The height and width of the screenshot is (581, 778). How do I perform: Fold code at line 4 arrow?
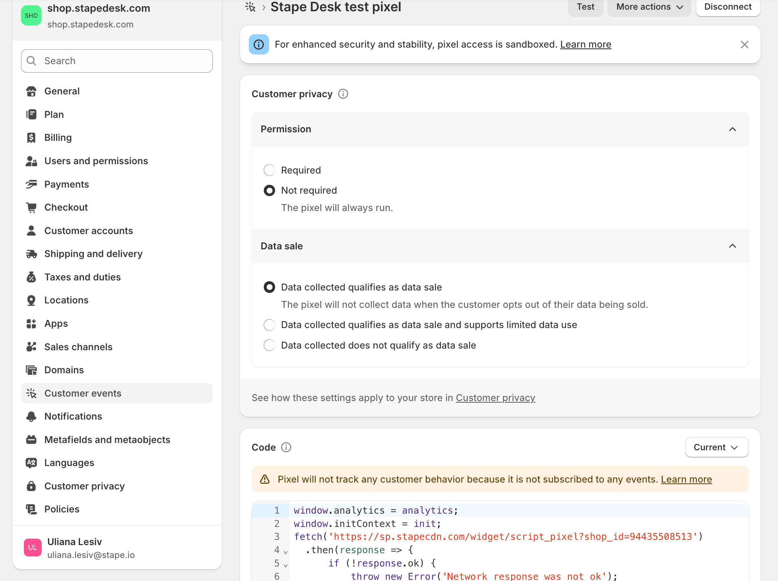[286, 552]
